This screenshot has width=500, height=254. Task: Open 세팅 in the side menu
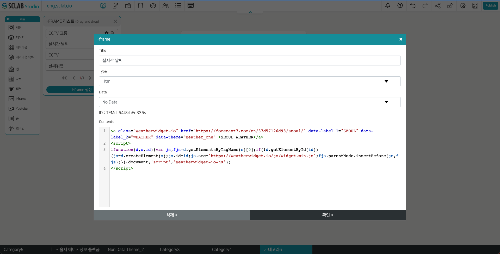tap(22, 28)
